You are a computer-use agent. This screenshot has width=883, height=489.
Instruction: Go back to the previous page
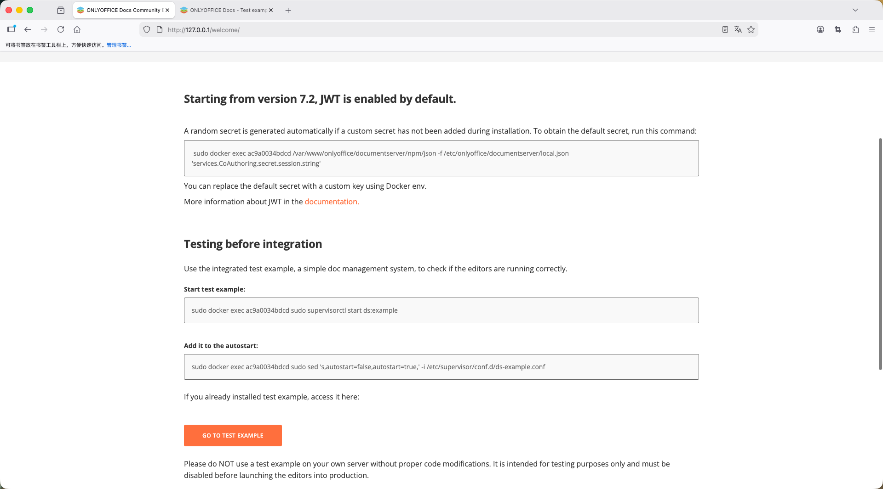[x=28, y=29]
